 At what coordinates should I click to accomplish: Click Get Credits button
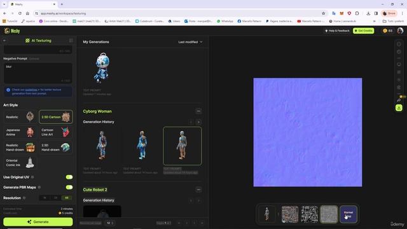pos(363,31)
